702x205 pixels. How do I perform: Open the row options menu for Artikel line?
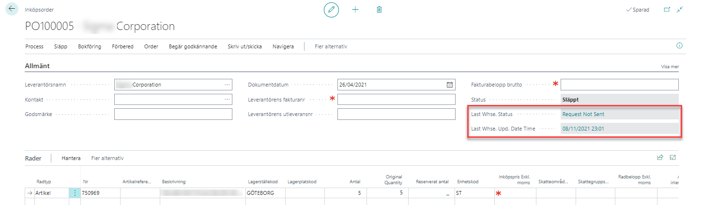click(x=75, y=193)
